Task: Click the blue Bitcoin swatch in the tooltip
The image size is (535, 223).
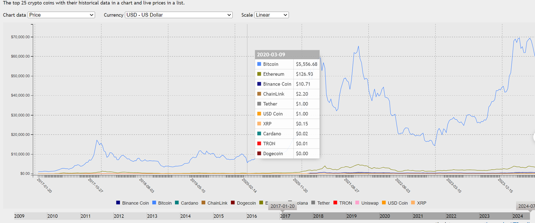Action: click(259, 64)
